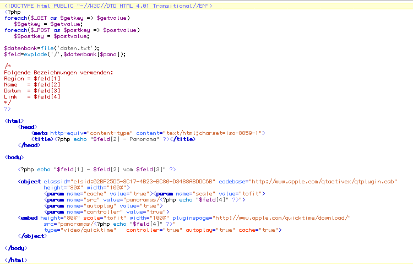This screenshot has width=413, height=272.
Task: Click the opening '<title>' tag
Action: coord(42,139)
